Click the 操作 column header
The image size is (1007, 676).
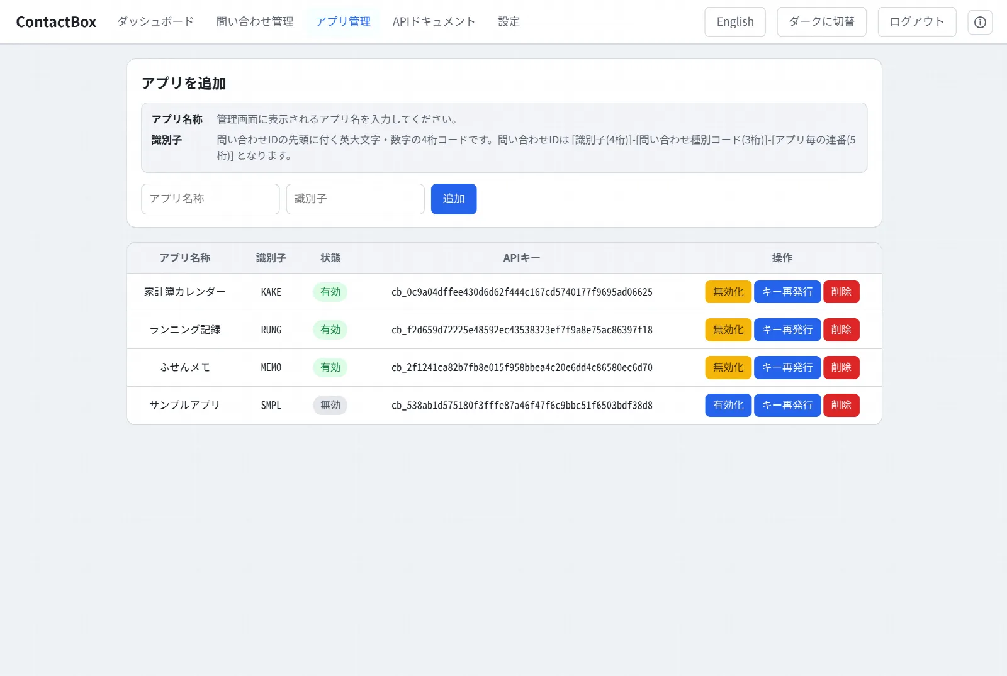782,258
